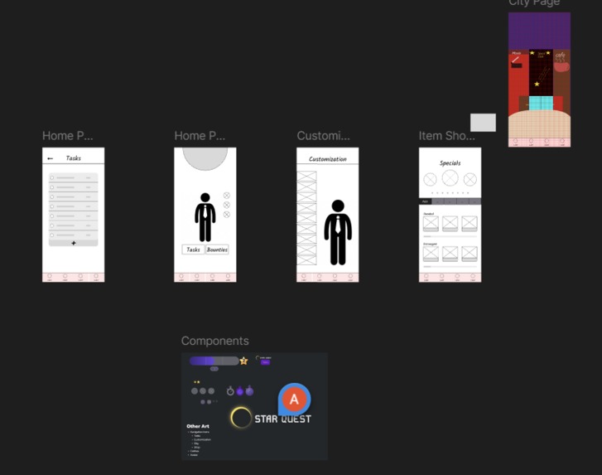
Task: Click the first nav icon in Tasks frame footer
Action: tap(50, 277)
